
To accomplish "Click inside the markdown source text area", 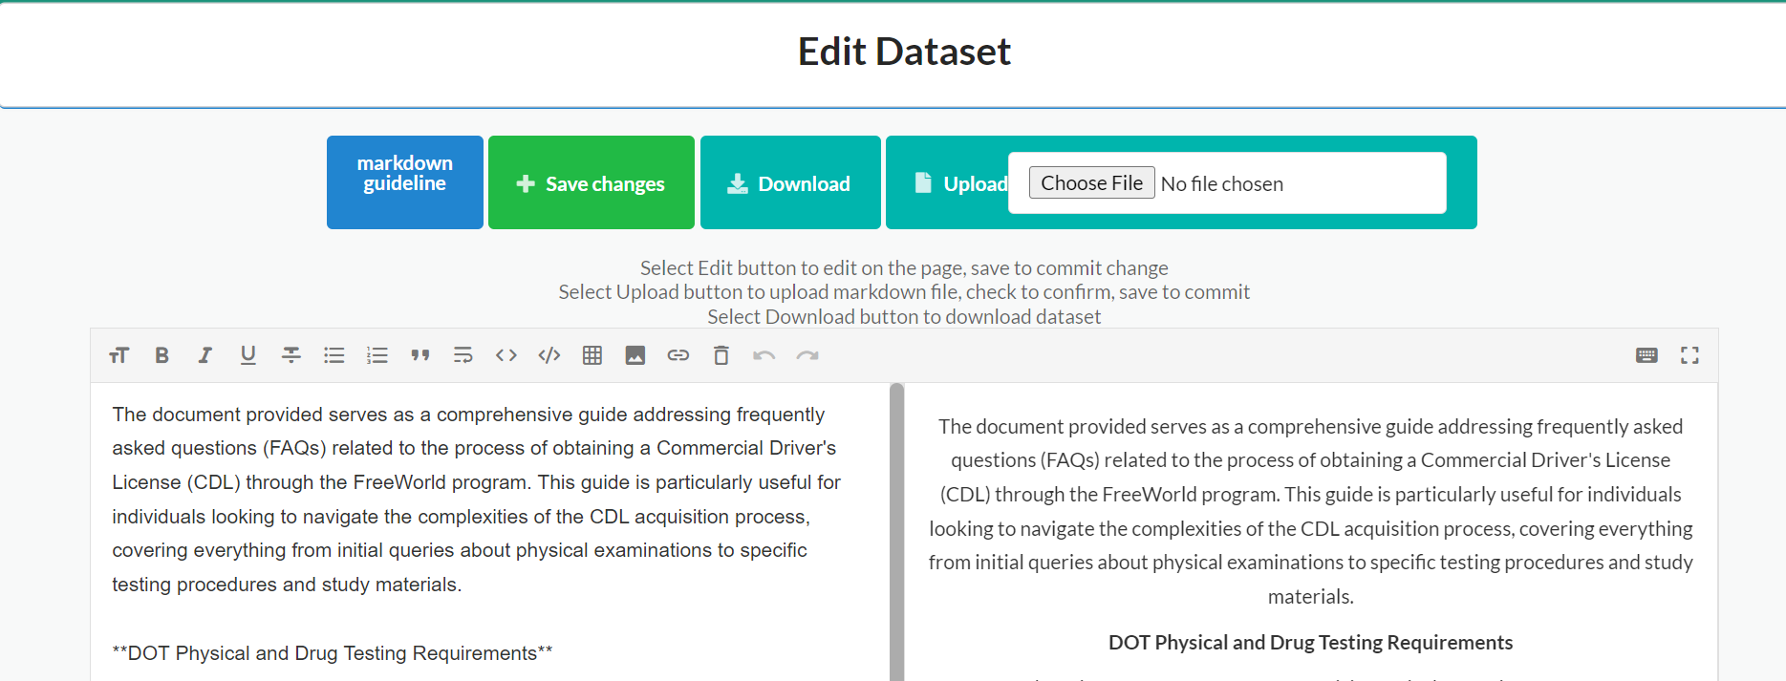I will click(x=489, y=532).
